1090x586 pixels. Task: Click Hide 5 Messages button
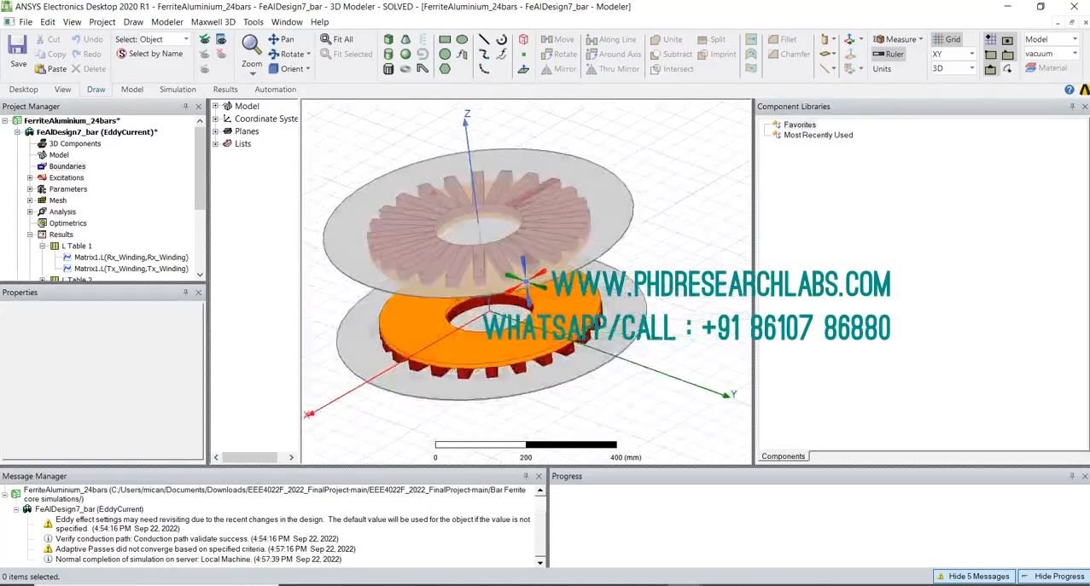[x=974, y=577]
